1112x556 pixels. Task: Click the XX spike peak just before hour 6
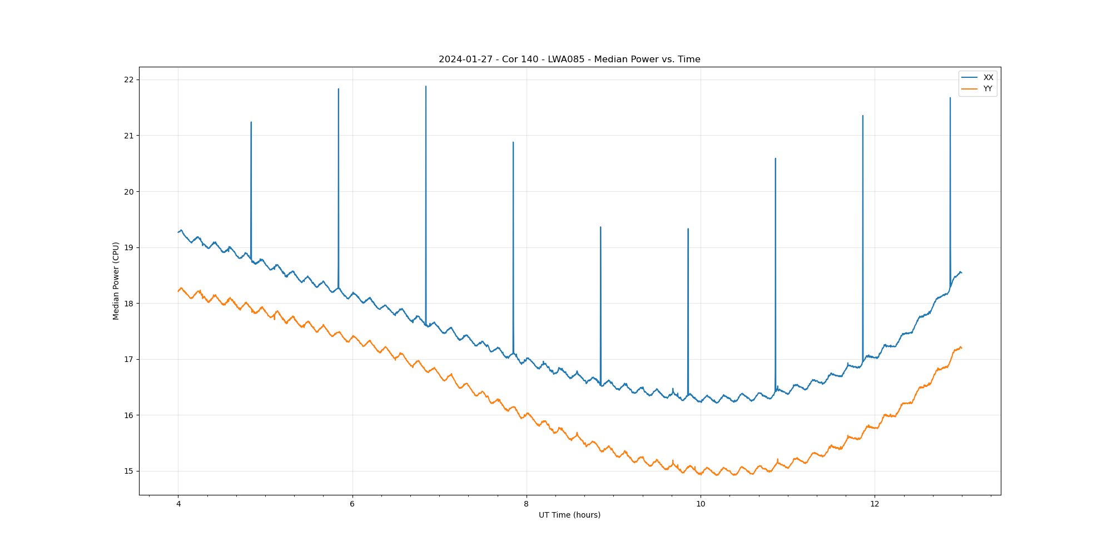coord(339,90)
